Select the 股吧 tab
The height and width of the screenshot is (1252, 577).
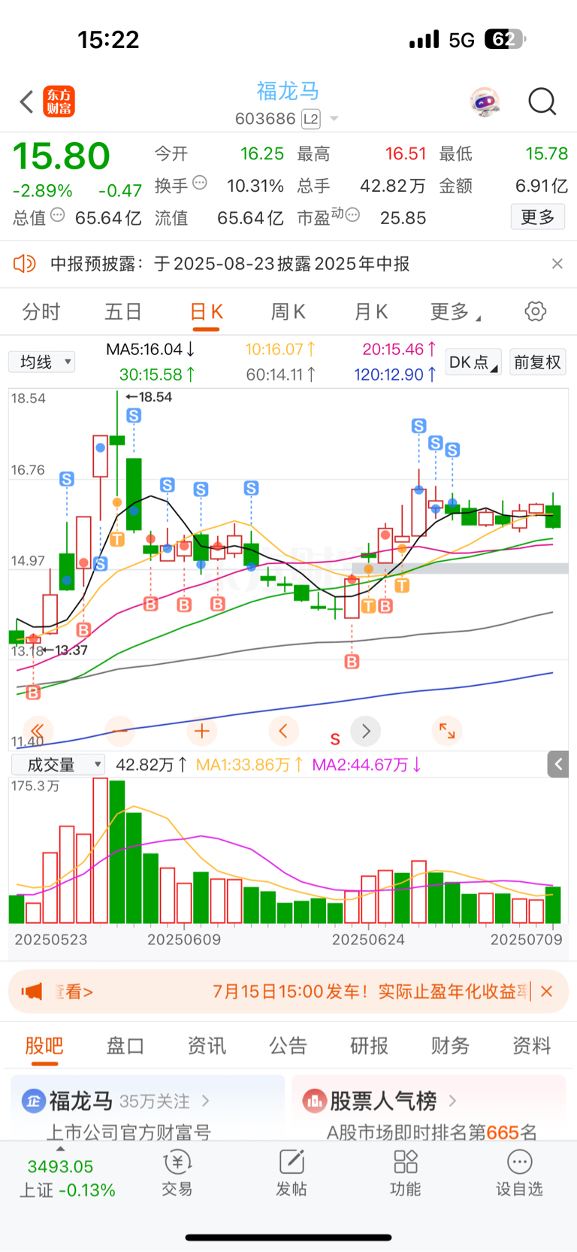click(44, 1045)
